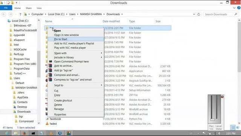Expand Share with submenu arrow
241x136 pixels.
click(101, 53)
